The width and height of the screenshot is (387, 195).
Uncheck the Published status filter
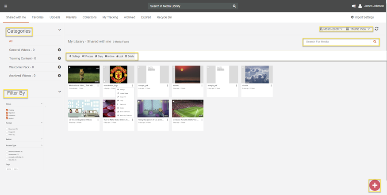tap(7, 115)
